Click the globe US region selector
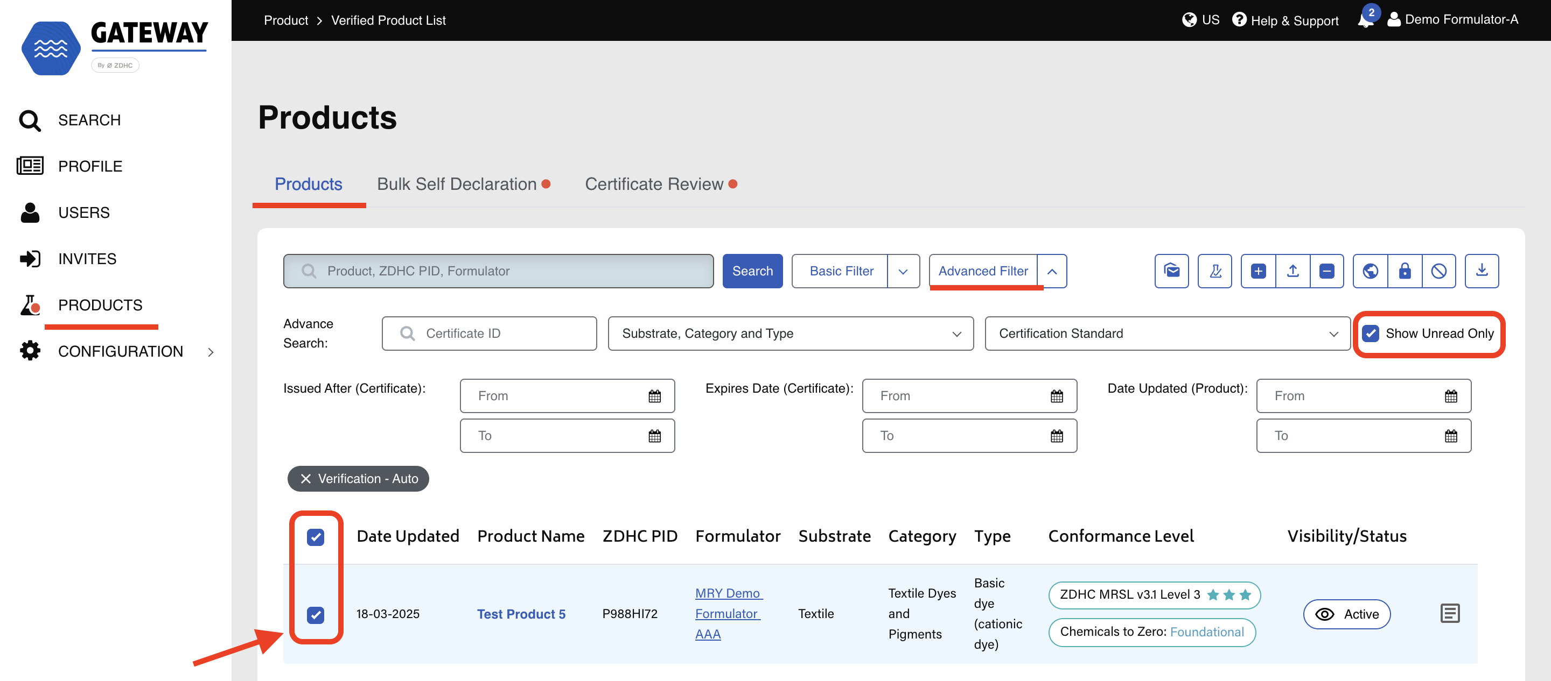 [1200, 20]
